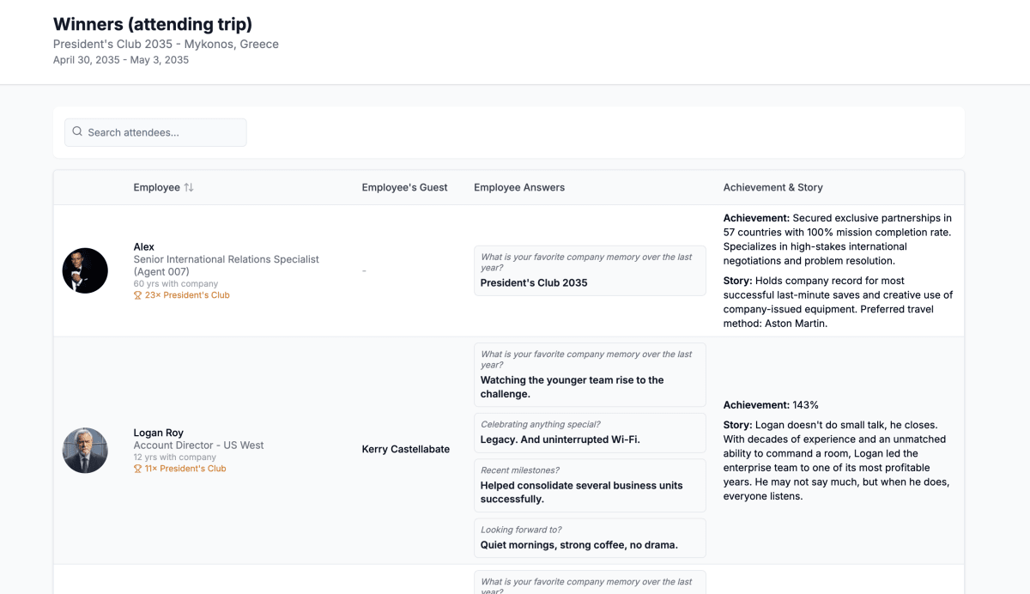Click guest name Kerry Castellabate
1030x594 pixels.
point(405,449)
